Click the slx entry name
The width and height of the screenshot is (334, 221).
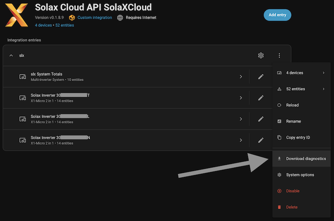click(22, 56)
